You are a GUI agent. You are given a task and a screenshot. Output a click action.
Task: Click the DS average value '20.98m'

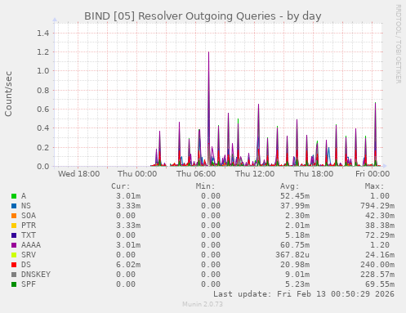coord(295,265)
